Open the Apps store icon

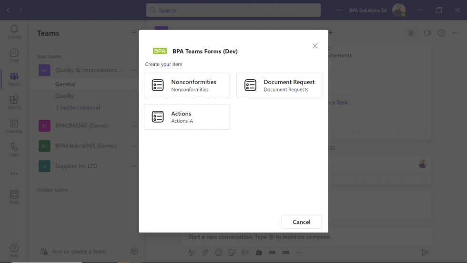click(x=14, y=196)
